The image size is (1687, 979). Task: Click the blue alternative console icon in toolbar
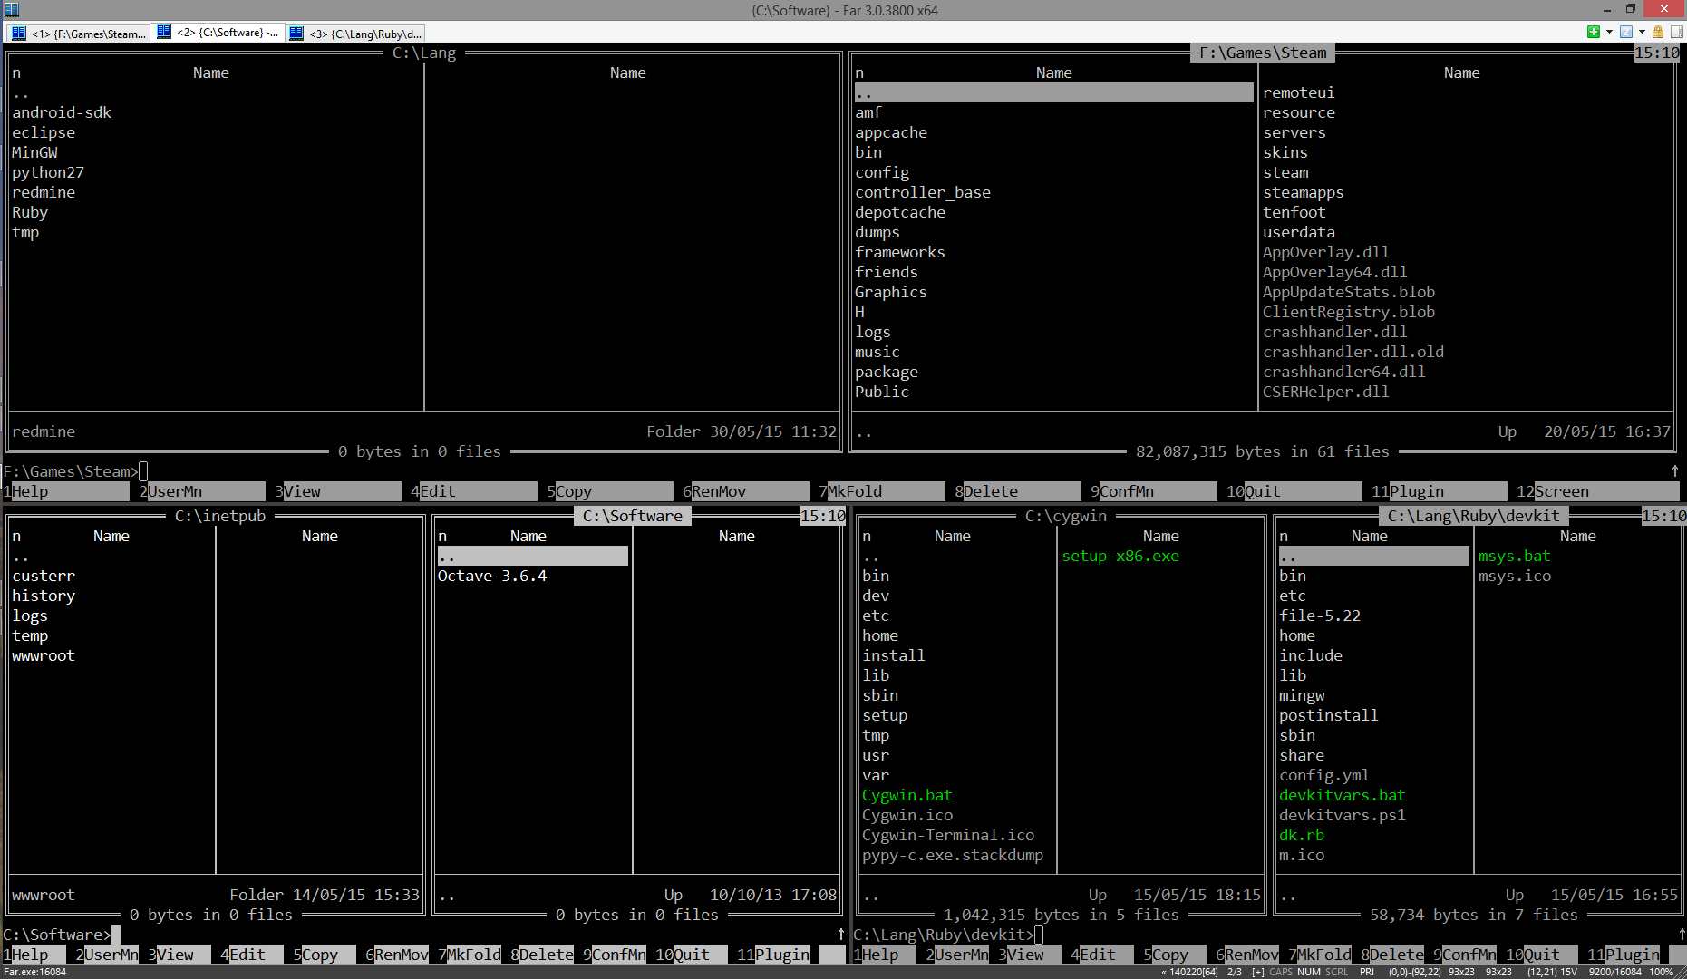tap(1626, 32)
